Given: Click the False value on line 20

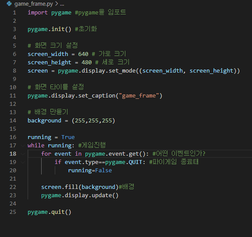Looking at the screenshot, I should click(103, 171).
